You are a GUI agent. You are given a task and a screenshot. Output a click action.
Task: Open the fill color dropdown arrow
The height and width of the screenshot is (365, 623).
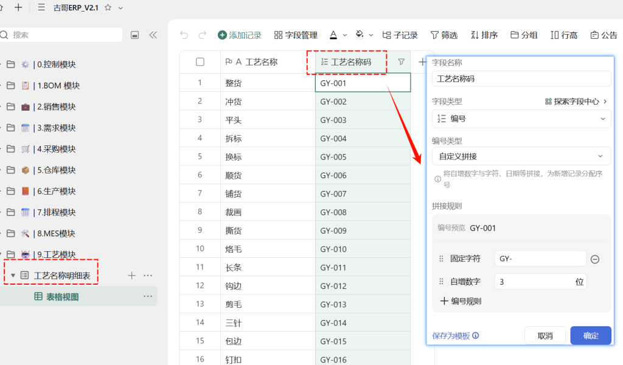coord(371,35)
